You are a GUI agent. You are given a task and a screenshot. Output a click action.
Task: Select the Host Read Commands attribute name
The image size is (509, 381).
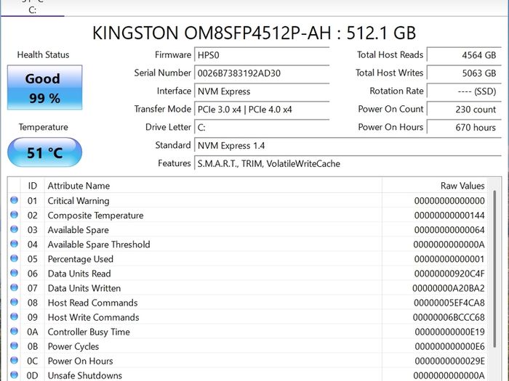93,303
